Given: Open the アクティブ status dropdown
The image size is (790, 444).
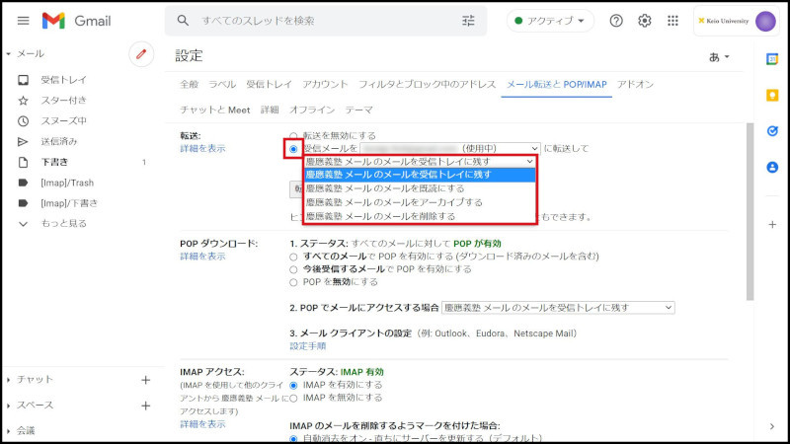Looking at the screenshot, I should [x=551, y=21].
